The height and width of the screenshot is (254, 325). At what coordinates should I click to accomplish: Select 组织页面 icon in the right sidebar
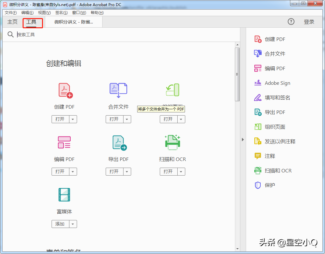(258, 127)
